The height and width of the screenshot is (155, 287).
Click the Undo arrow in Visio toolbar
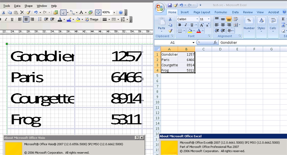(36, 12)
